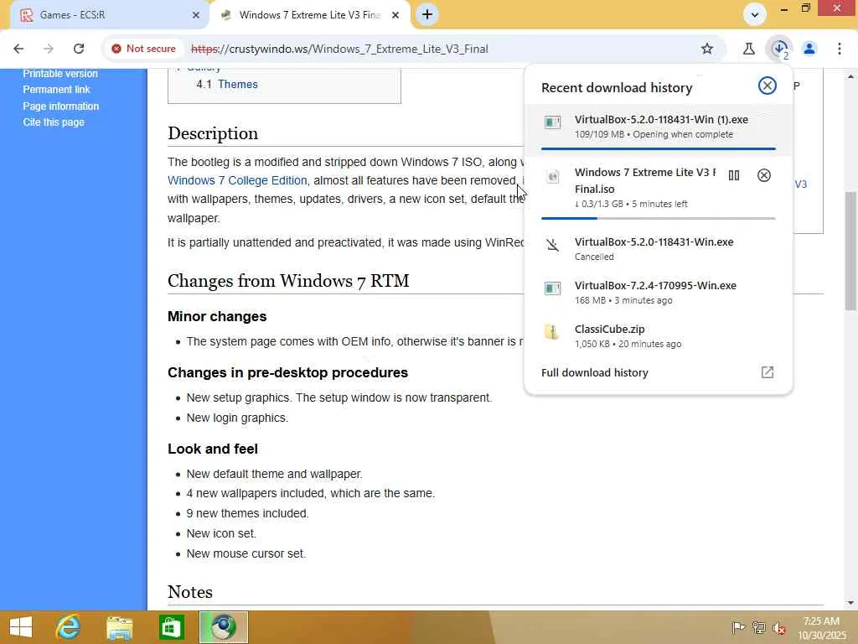
Task: Open the Chrome profile avatar
Action: tap(809, 49)
